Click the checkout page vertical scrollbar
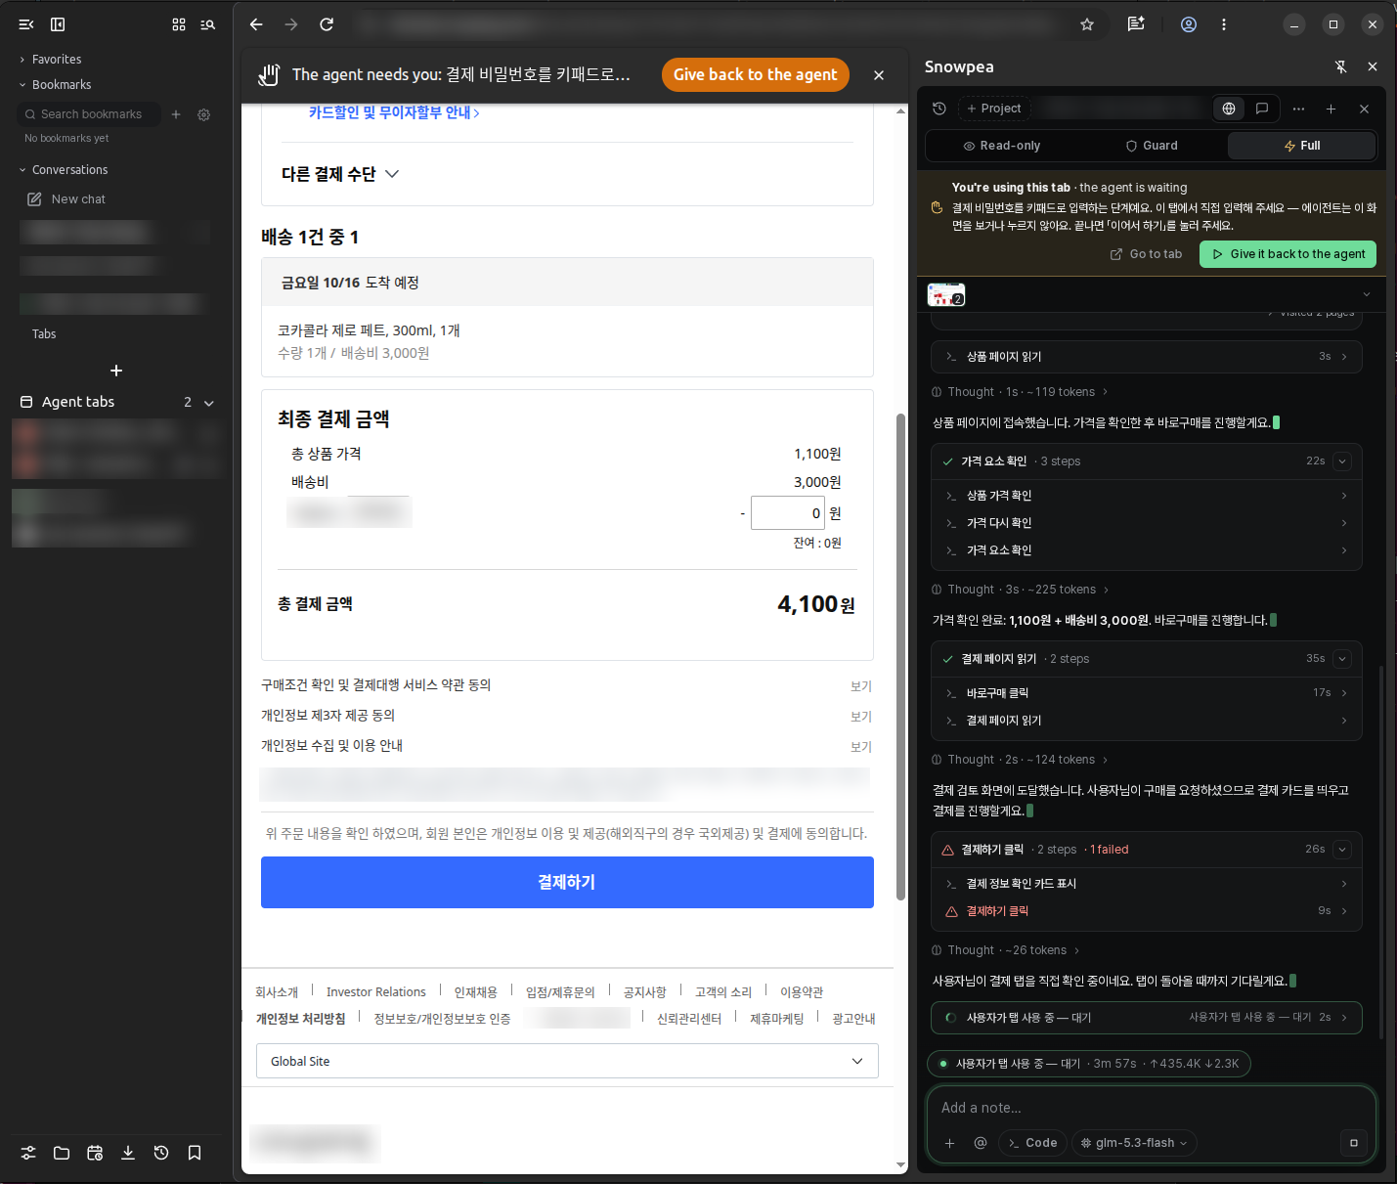Viewport: 1397px width, 1184px height. click(x=900, y=655)
